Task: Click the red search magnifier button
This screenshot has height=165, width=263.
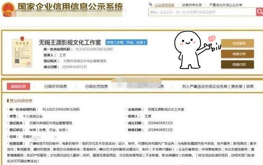Action: coord(260,12)
